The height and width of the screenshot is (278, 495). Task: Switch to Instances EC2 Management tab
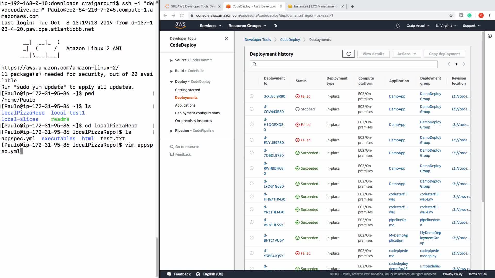315,6
